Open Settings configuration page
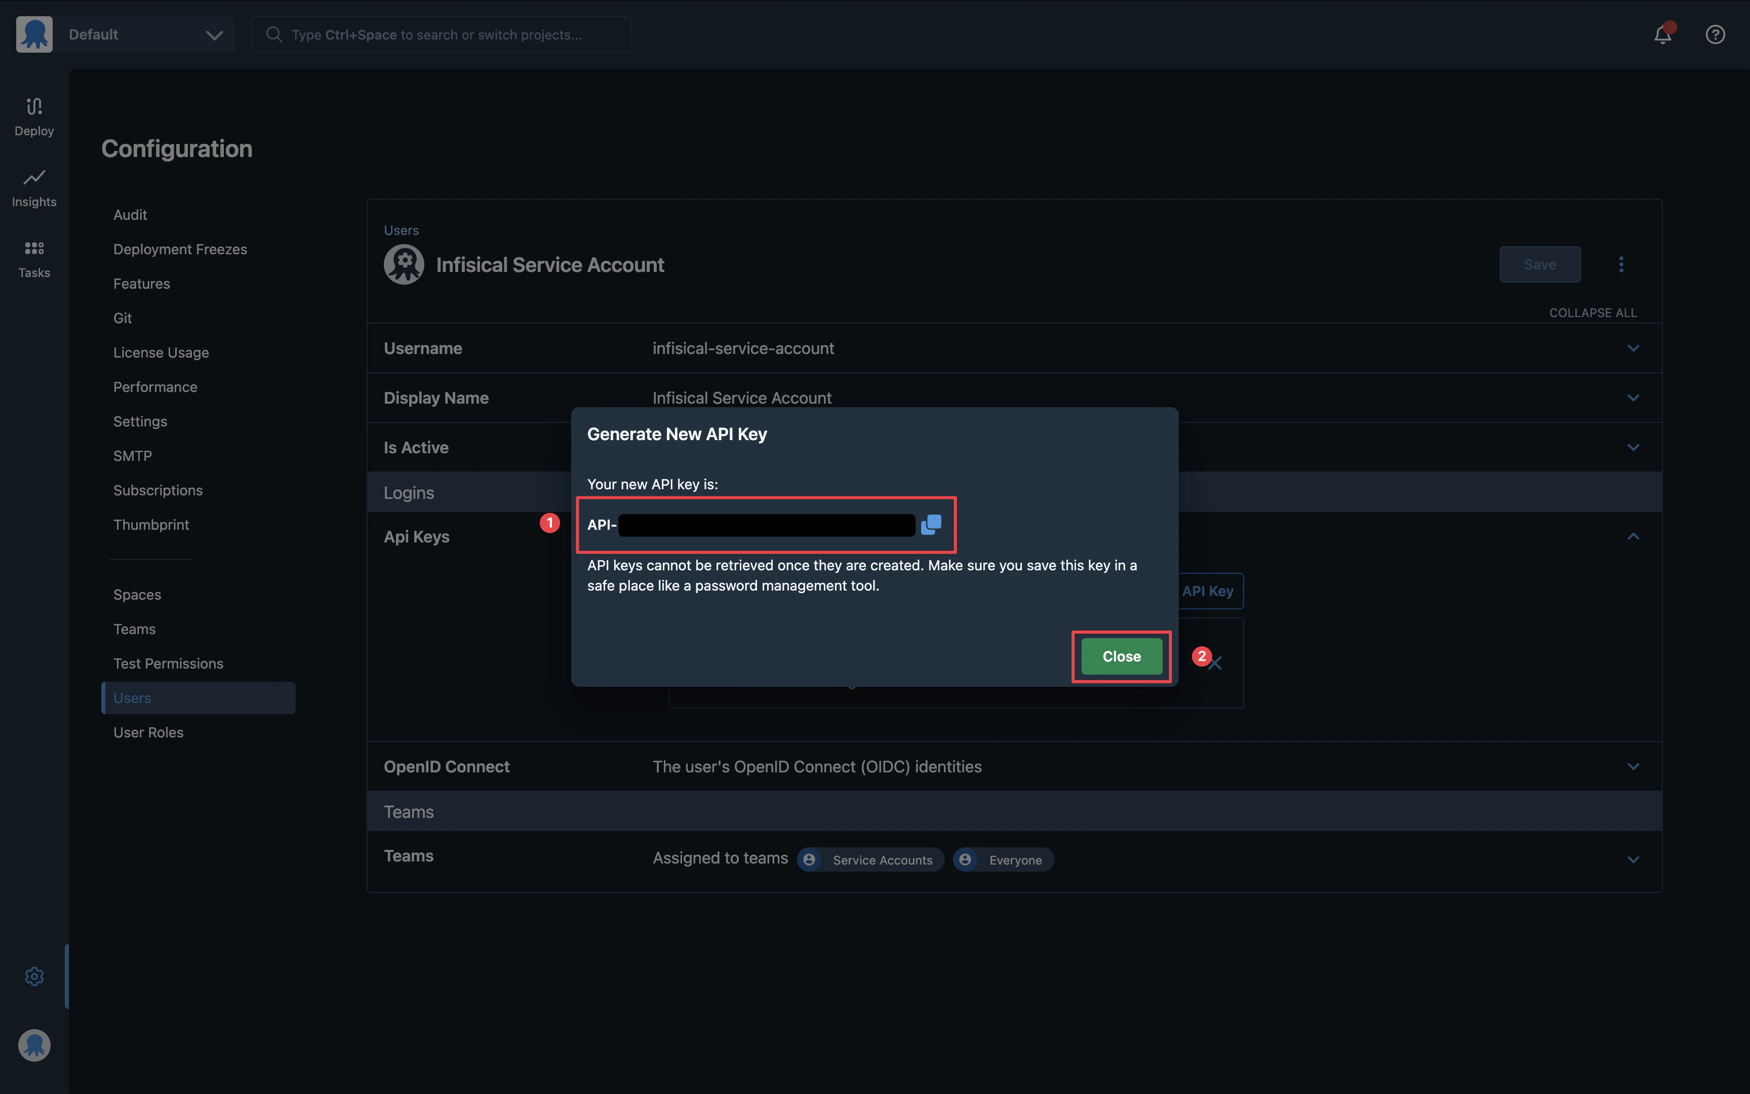 tap(140, 421)
